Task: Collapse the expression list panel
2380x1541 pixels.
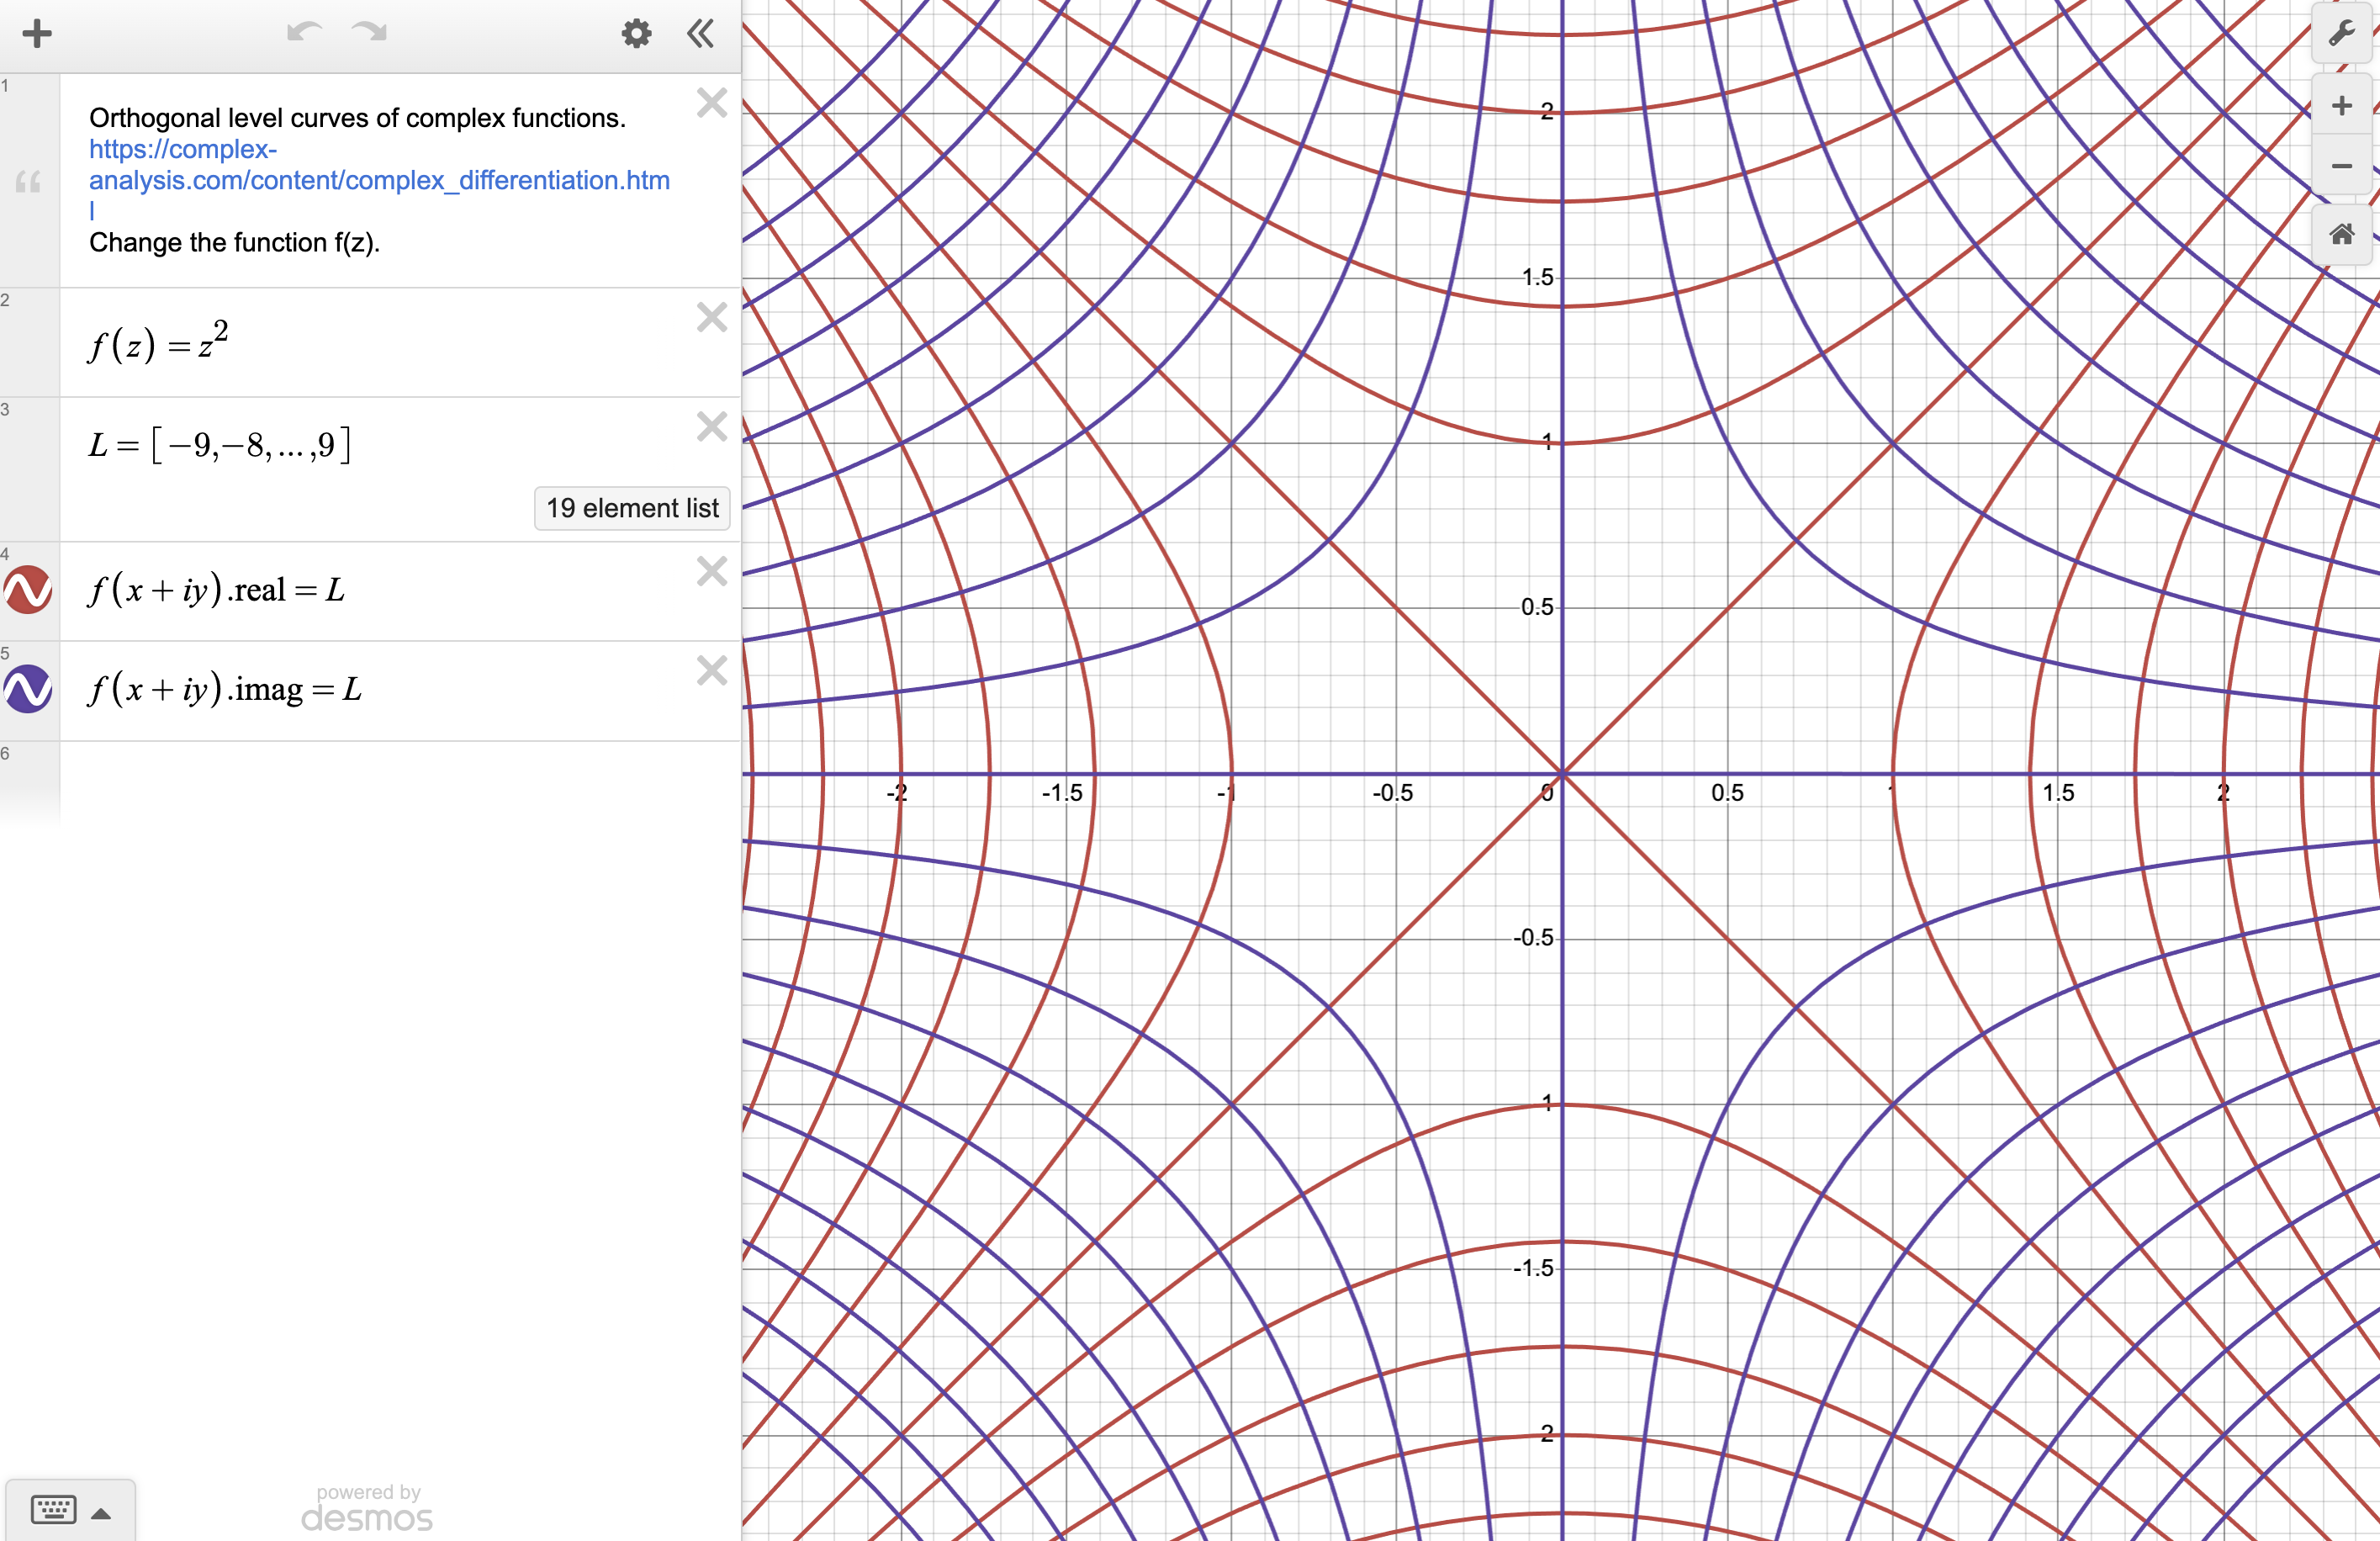Action: 700,34
